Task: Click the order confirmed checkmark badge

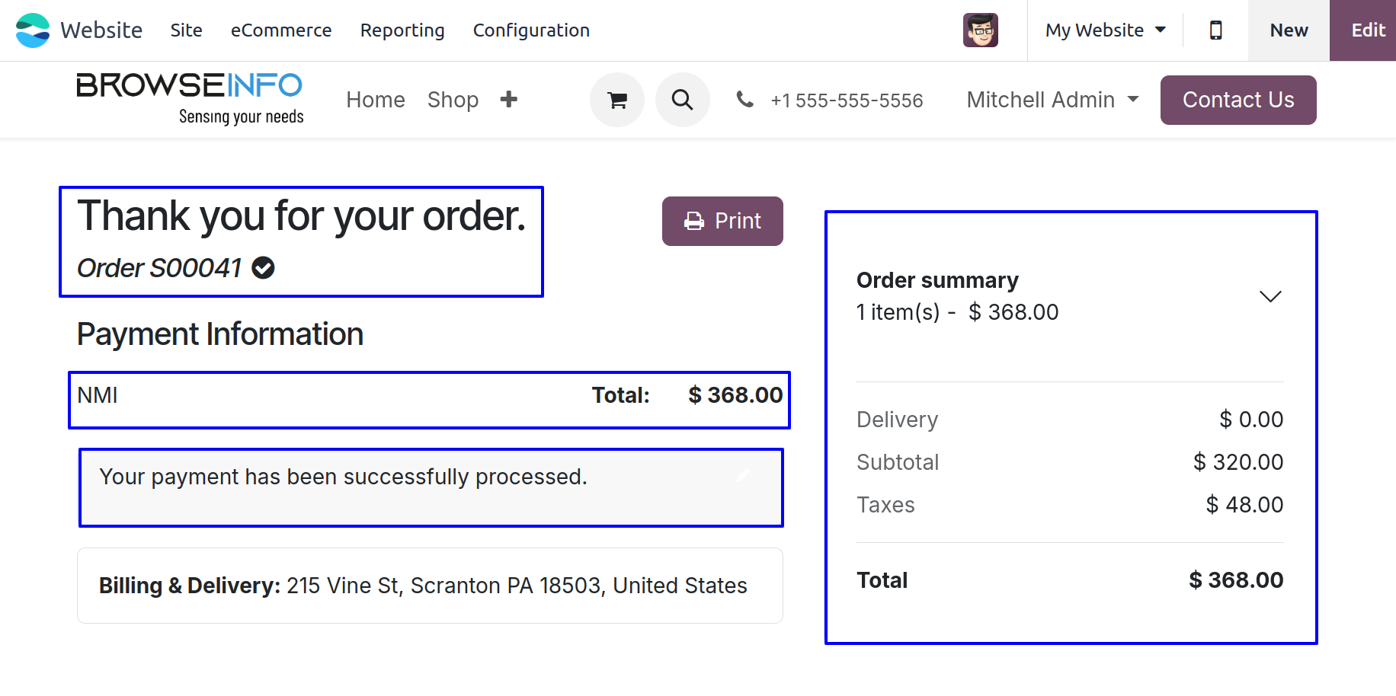Action: tap(263, 268)
